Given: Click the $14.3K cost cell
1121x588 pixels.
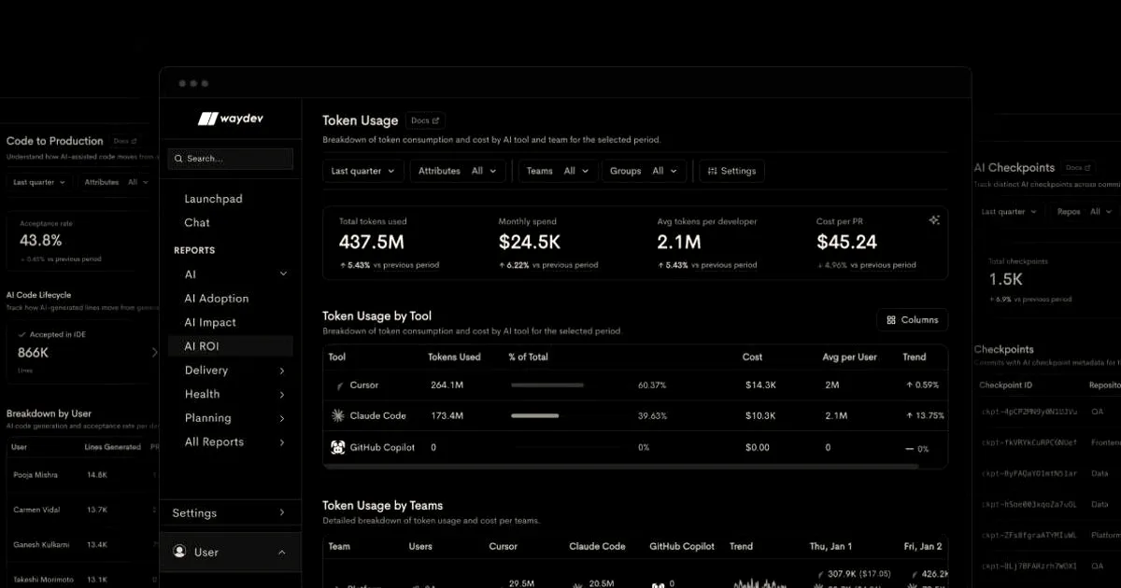Looking at the screenshot, I should [x=761, y=385].
